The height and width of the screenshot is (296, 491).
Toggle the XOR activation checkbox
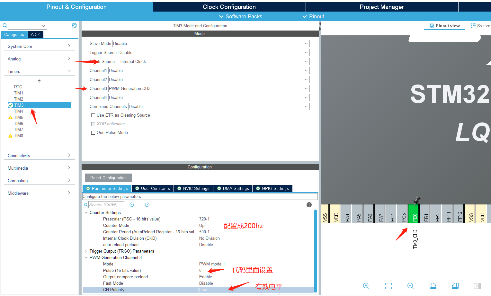pyautogui.click(x=93, y=124)
